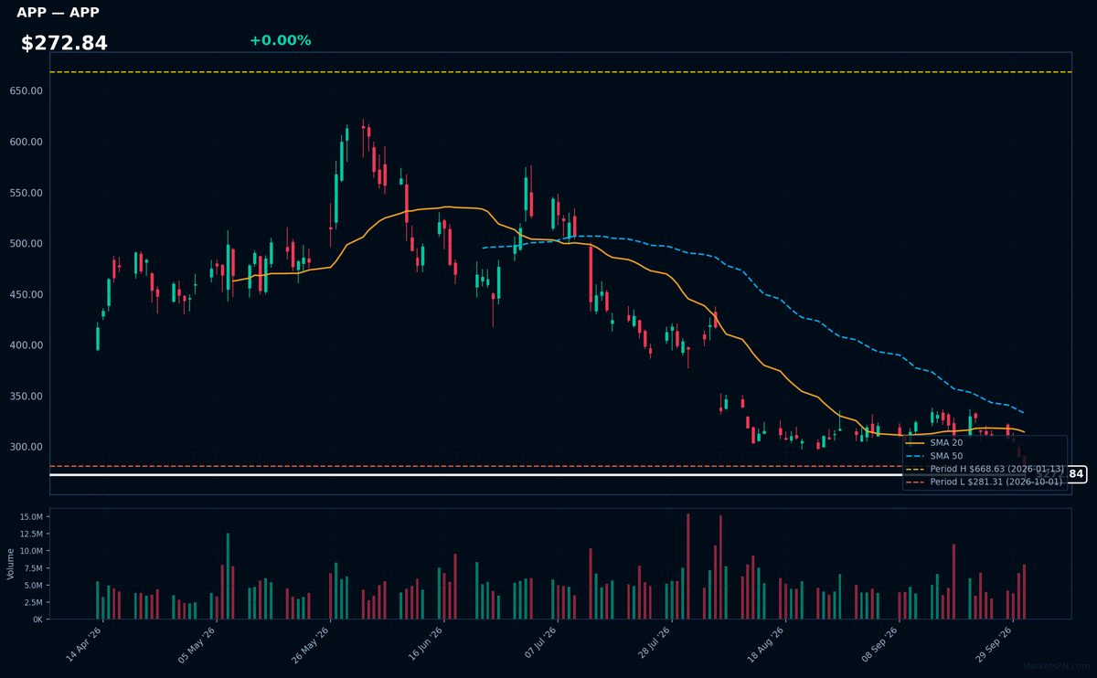Click the 450.00 price axis label
The width and height of the screenshot is (1097, 678).
pyautogui.click(x=27, y=295)
